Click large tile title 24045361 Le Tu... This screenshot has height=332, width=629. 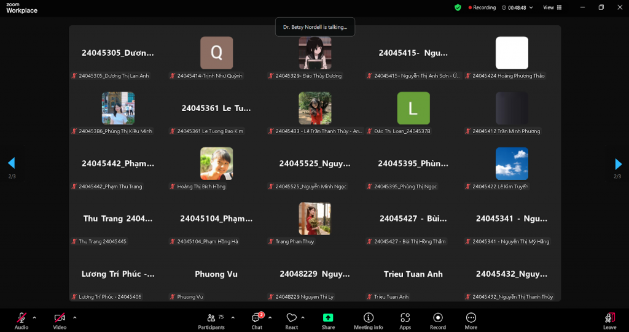point(216,108)
